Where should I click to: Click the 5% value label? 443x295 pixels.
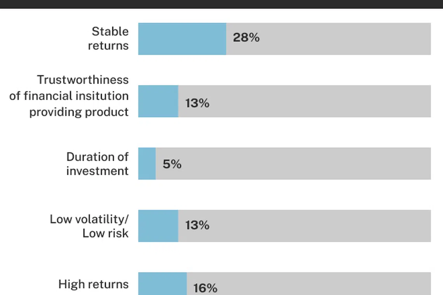tap(172, 164)
